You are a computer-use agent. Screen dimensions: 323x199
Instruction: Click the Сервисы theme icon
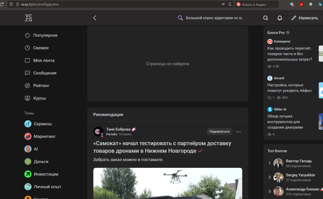point(28,124)
